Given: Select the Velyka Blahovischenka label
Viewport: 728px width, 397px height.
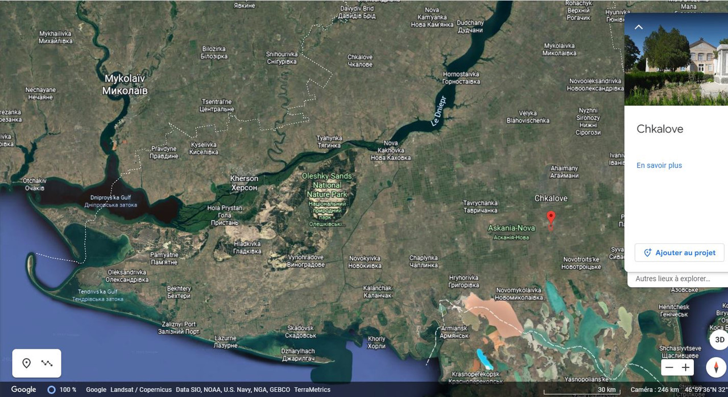Looking at the screenshot, I should (x=528, y=117).
